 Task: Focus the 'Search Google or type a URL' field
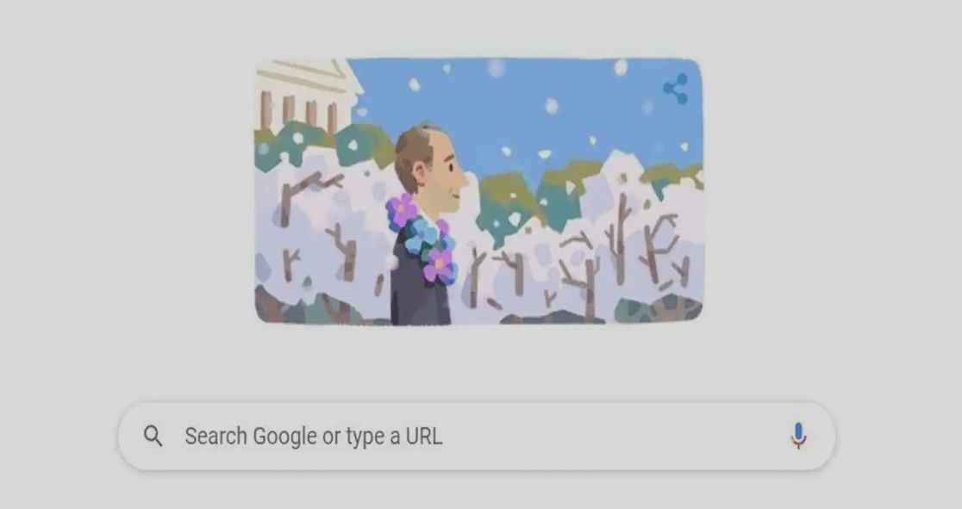477,436
